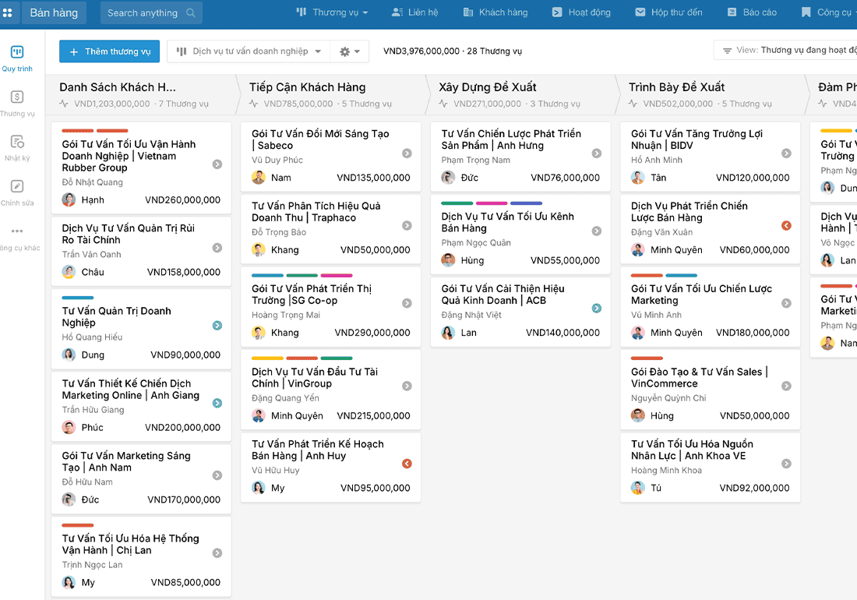This screenshot has width=857, height=600.
Task: Click Hạnh's avatar on Vietnam Rubber Group card
Action: [69, 200]
